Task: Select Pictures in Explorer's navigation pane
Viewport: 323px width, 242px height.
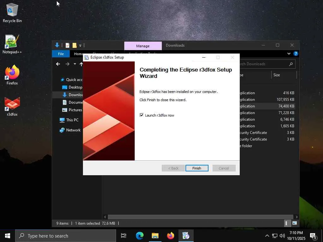Action: [72, 110]
